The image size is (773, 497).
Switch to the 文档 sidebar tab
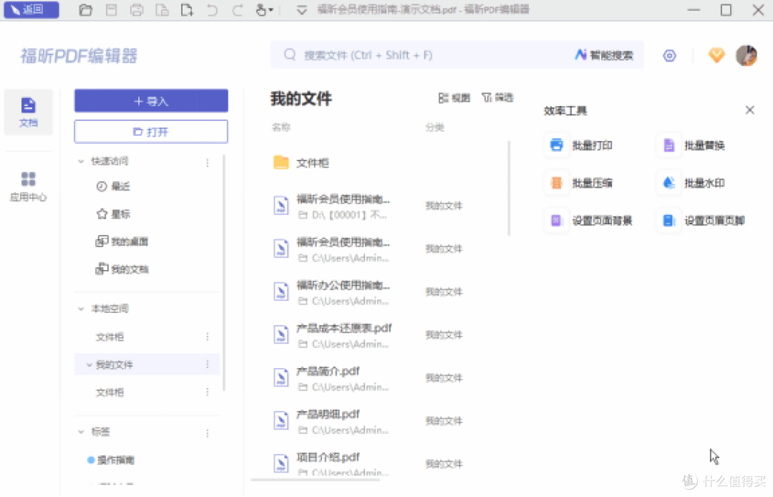[29, 112]
